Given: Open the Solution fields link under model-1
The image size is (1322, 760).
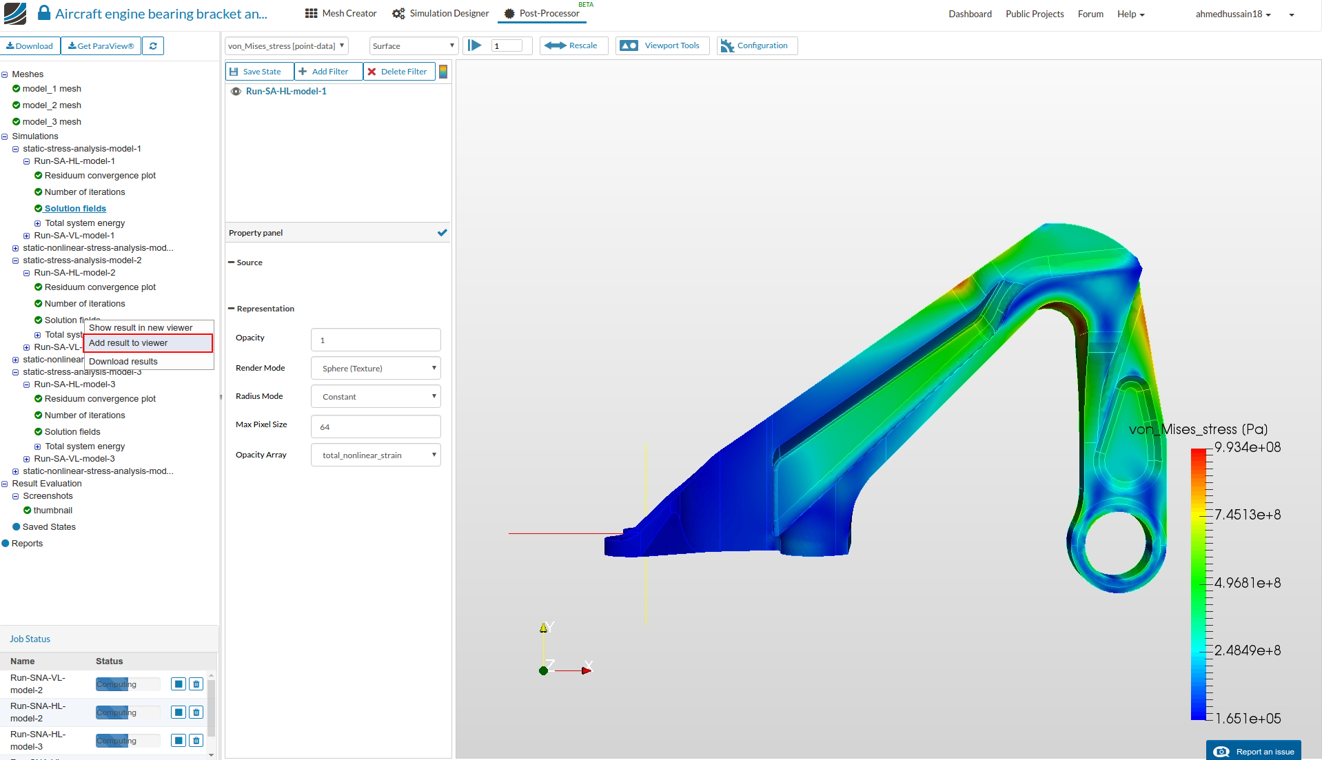Looking at the screenshot, I should point(75,209).
